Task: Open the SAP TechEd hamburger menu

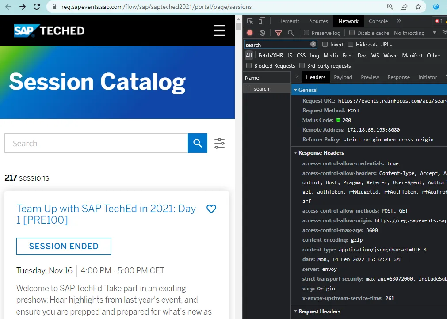Action: point(219,30)
